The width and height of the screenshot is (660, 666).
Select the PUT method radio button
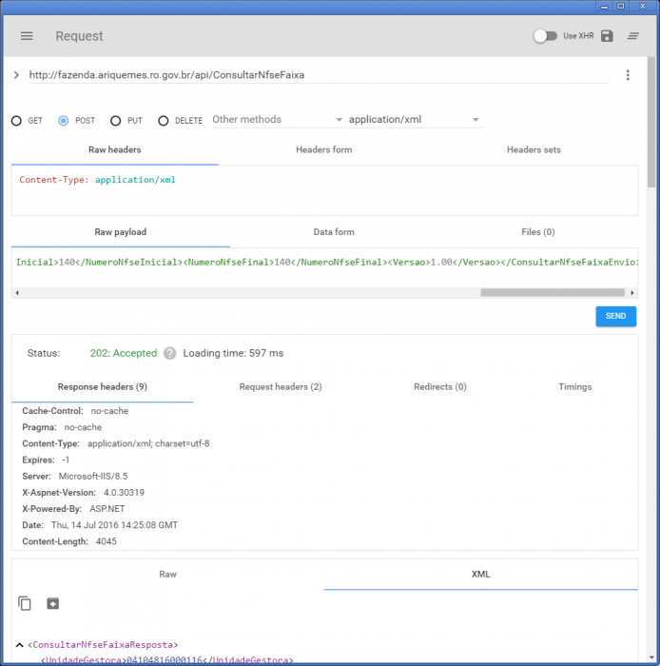click(115, 121)
